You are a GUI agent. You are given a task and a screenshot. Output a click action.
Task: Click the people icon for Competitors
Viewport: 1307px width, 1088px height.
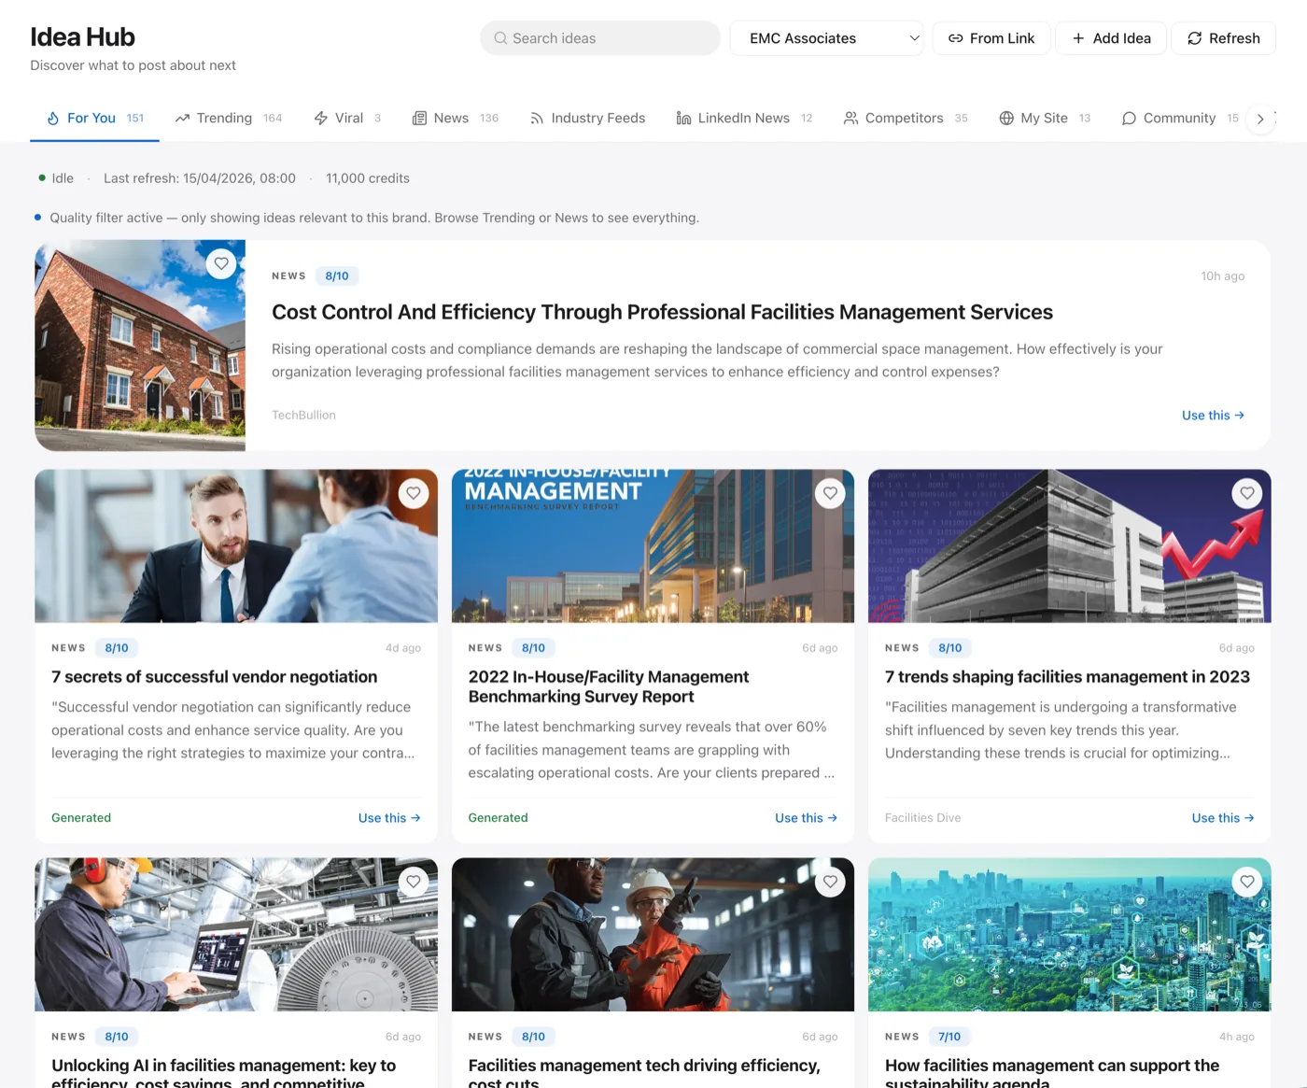[x=850, y=119]
